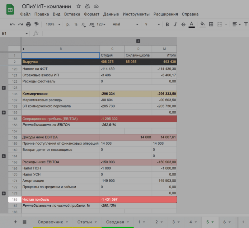This screenshot has height=228, width=249.
Task: Open the Инструменты menu
Action: [136, 14]
